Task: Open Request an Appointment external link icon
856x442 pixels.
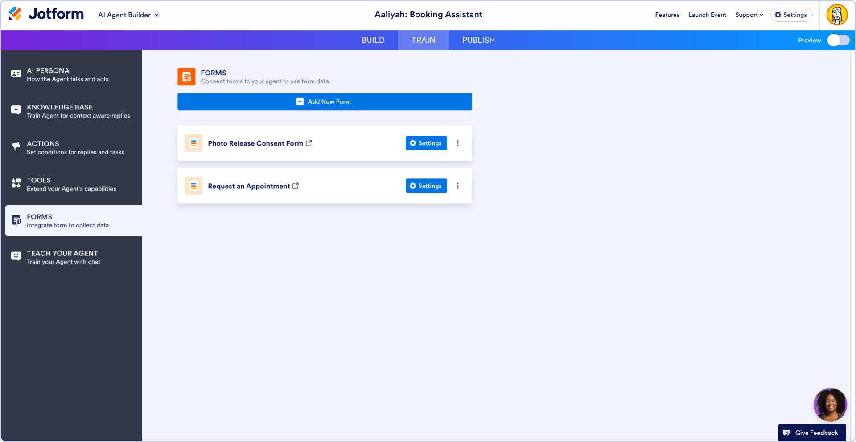Action: pyautogui.click(x=296, y=186)
